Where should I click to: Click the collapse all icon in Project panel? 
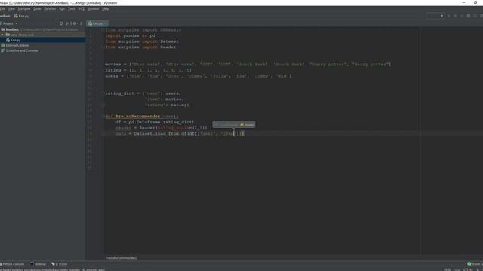67,23
